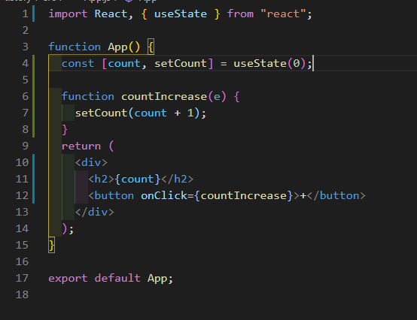Click the closing h2 tag on line 11
Screen dimensions: 417x320
coord(178,179)
